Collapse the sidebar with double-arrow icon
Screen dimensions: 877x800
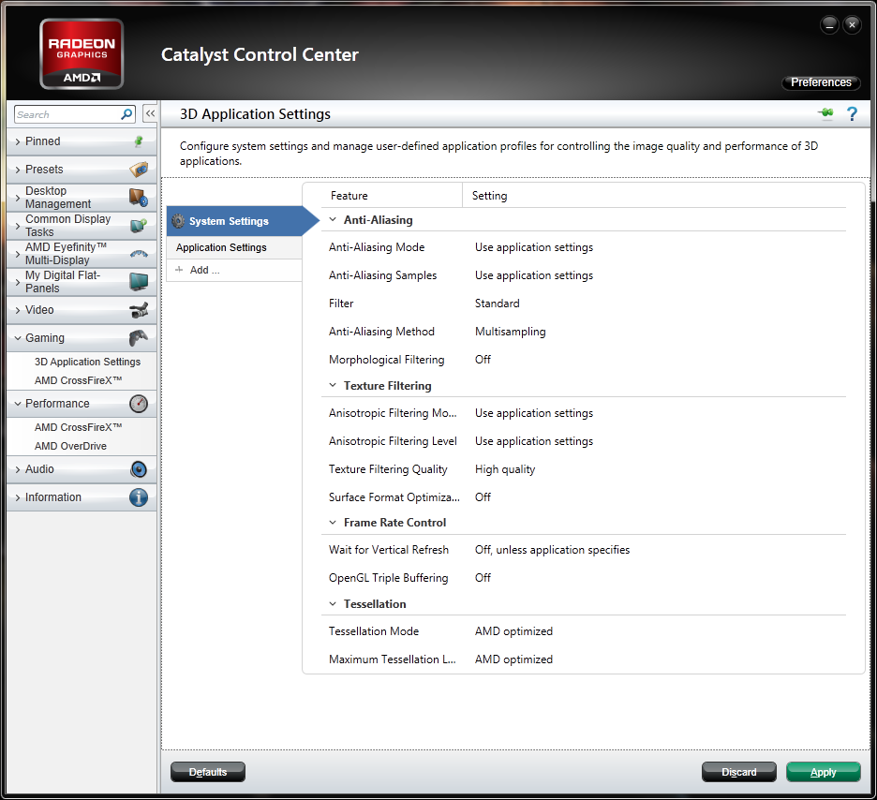150,113
